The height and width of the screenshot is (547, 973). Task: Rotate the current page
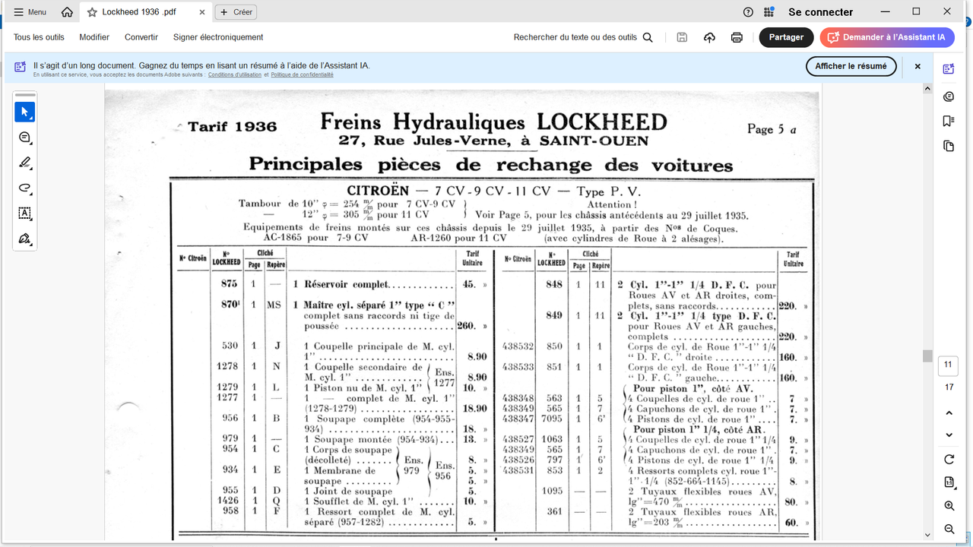pyautogui.click(x=949, y=459)
